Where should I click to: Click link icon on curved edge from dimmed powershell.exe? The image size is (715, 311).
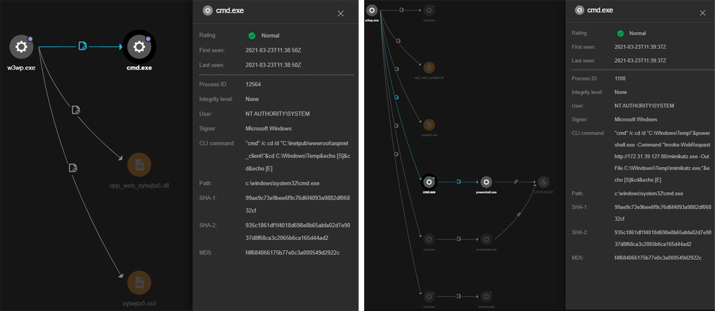click(x=518, y=214)
